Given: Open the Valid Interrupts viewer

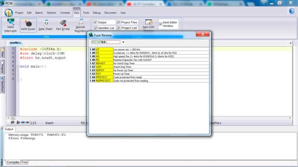Looking at the screenshot, I should click(11, 25).
